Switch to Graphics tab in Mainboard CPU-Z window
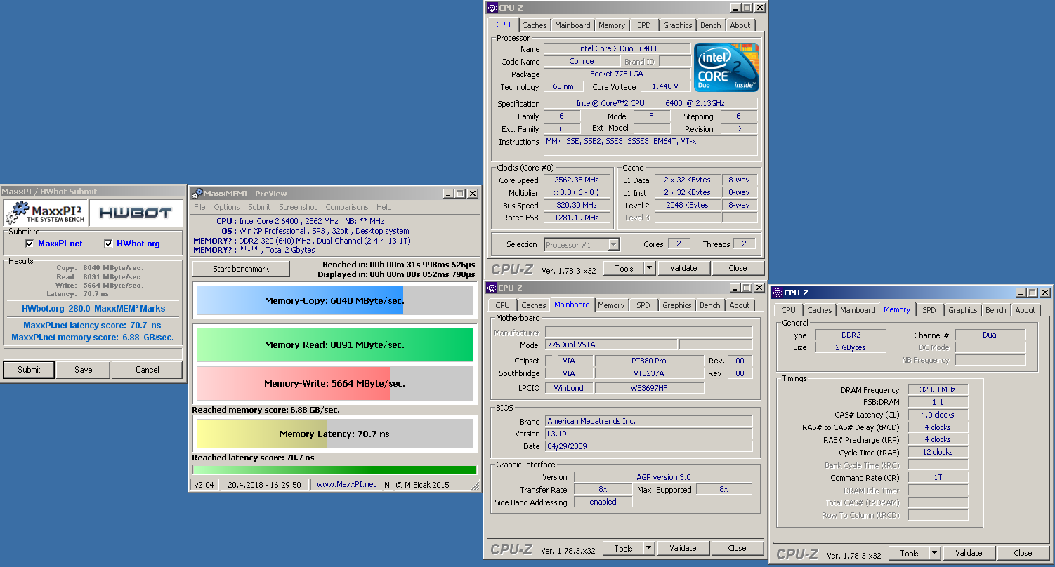The image size is (1055, 567). (x=677, y=305)
